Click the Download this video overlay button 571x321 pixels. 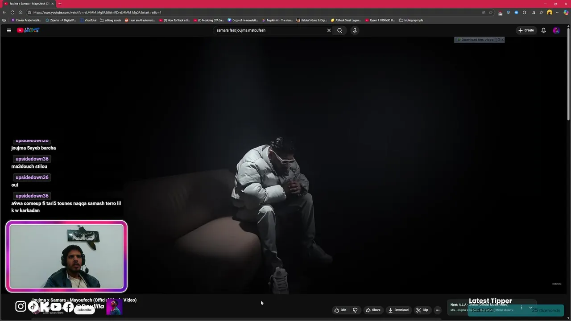point(476,40)
